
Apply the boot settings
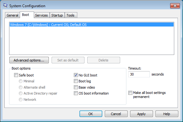click(x=141, y=114)
